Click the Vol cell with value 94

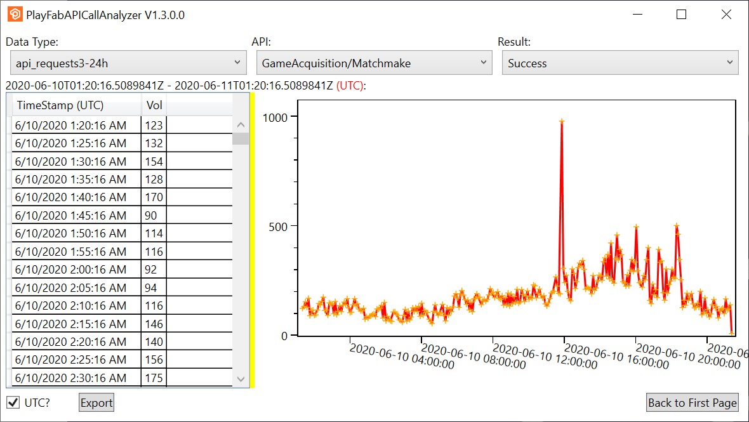click(154, 287)
